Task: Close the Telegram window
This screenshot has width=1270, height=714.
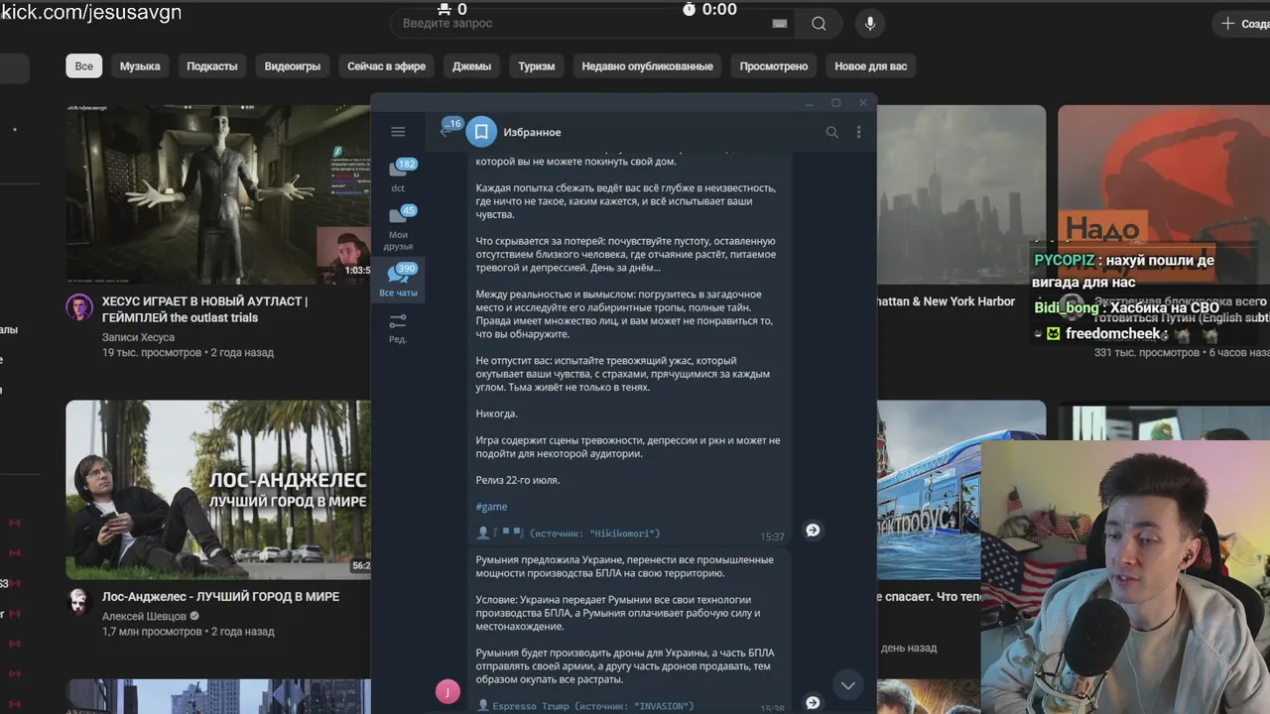Action: point(862,103)
